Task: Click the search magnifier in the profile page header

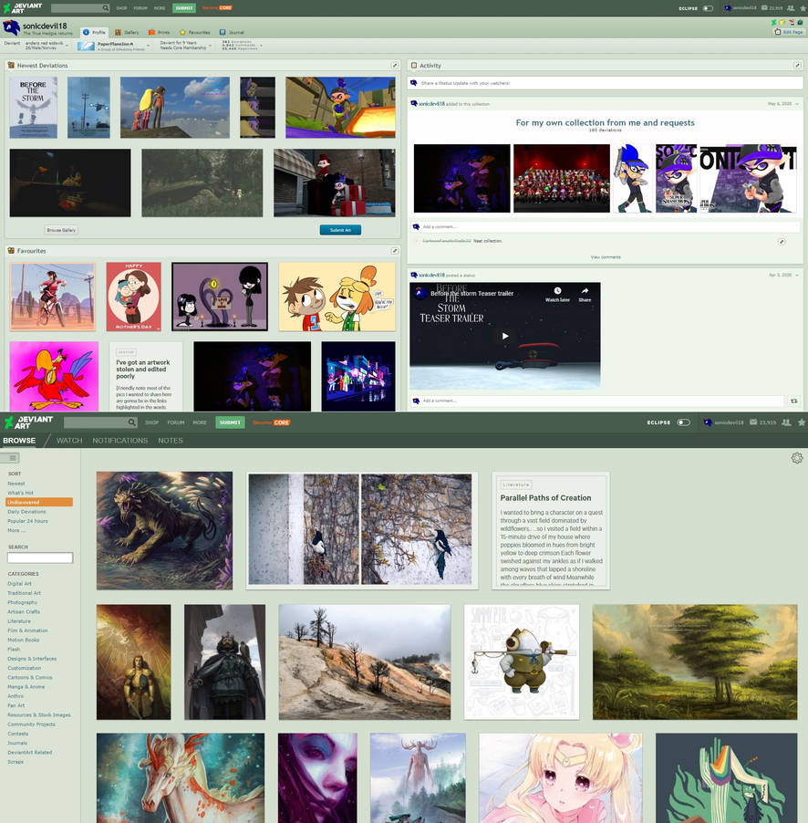Action: click(x=106, y=8)
